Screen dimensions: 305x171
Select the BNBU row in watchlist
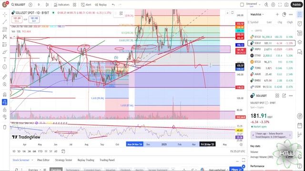tap(272, 80)
